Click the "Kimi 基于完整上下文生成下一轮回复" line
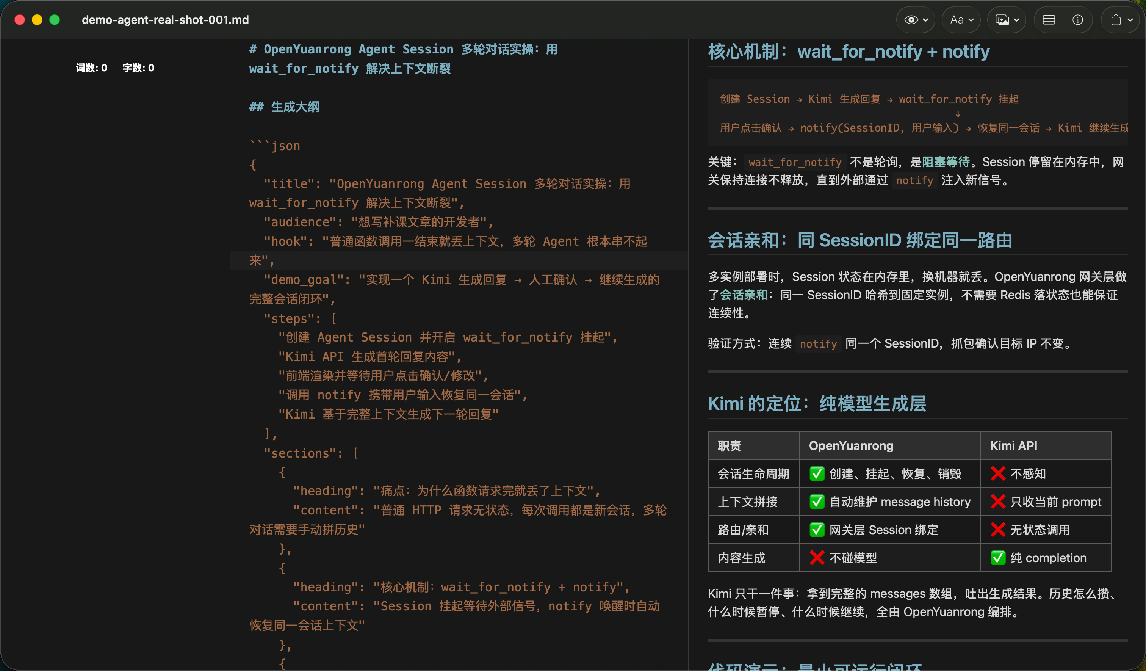Screen dimensions: 1146x671 tap(388, 414)
